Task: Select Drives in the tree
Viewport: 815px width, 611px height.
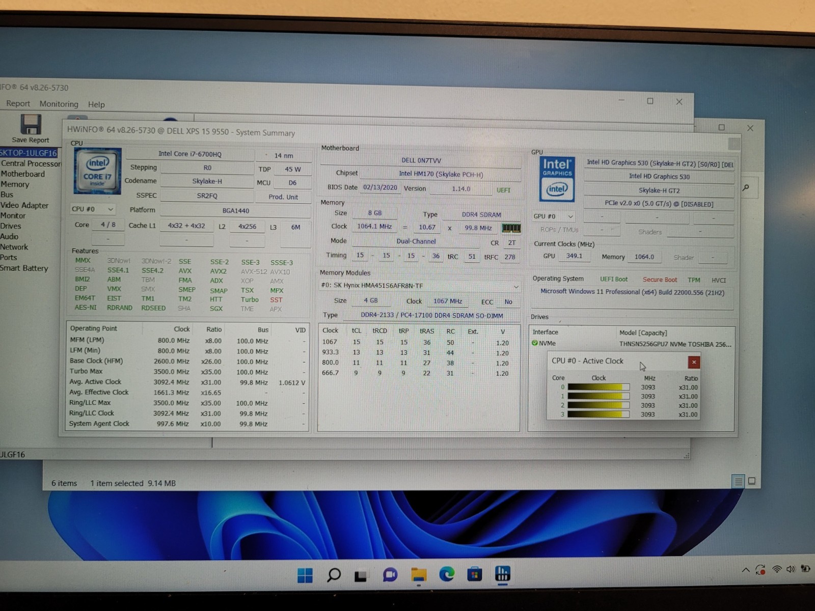Action: point(11,226)
